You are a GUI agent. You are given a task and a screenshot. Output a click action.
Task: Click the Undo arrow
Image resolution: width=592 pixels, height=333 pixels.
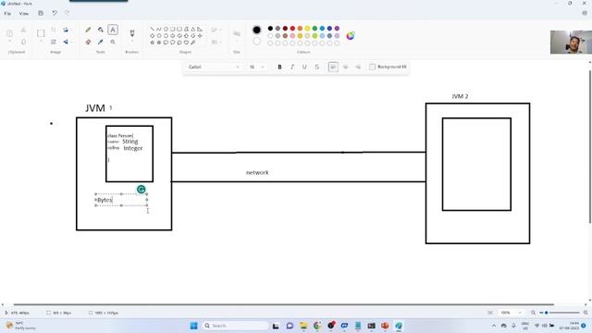(55, 13)
